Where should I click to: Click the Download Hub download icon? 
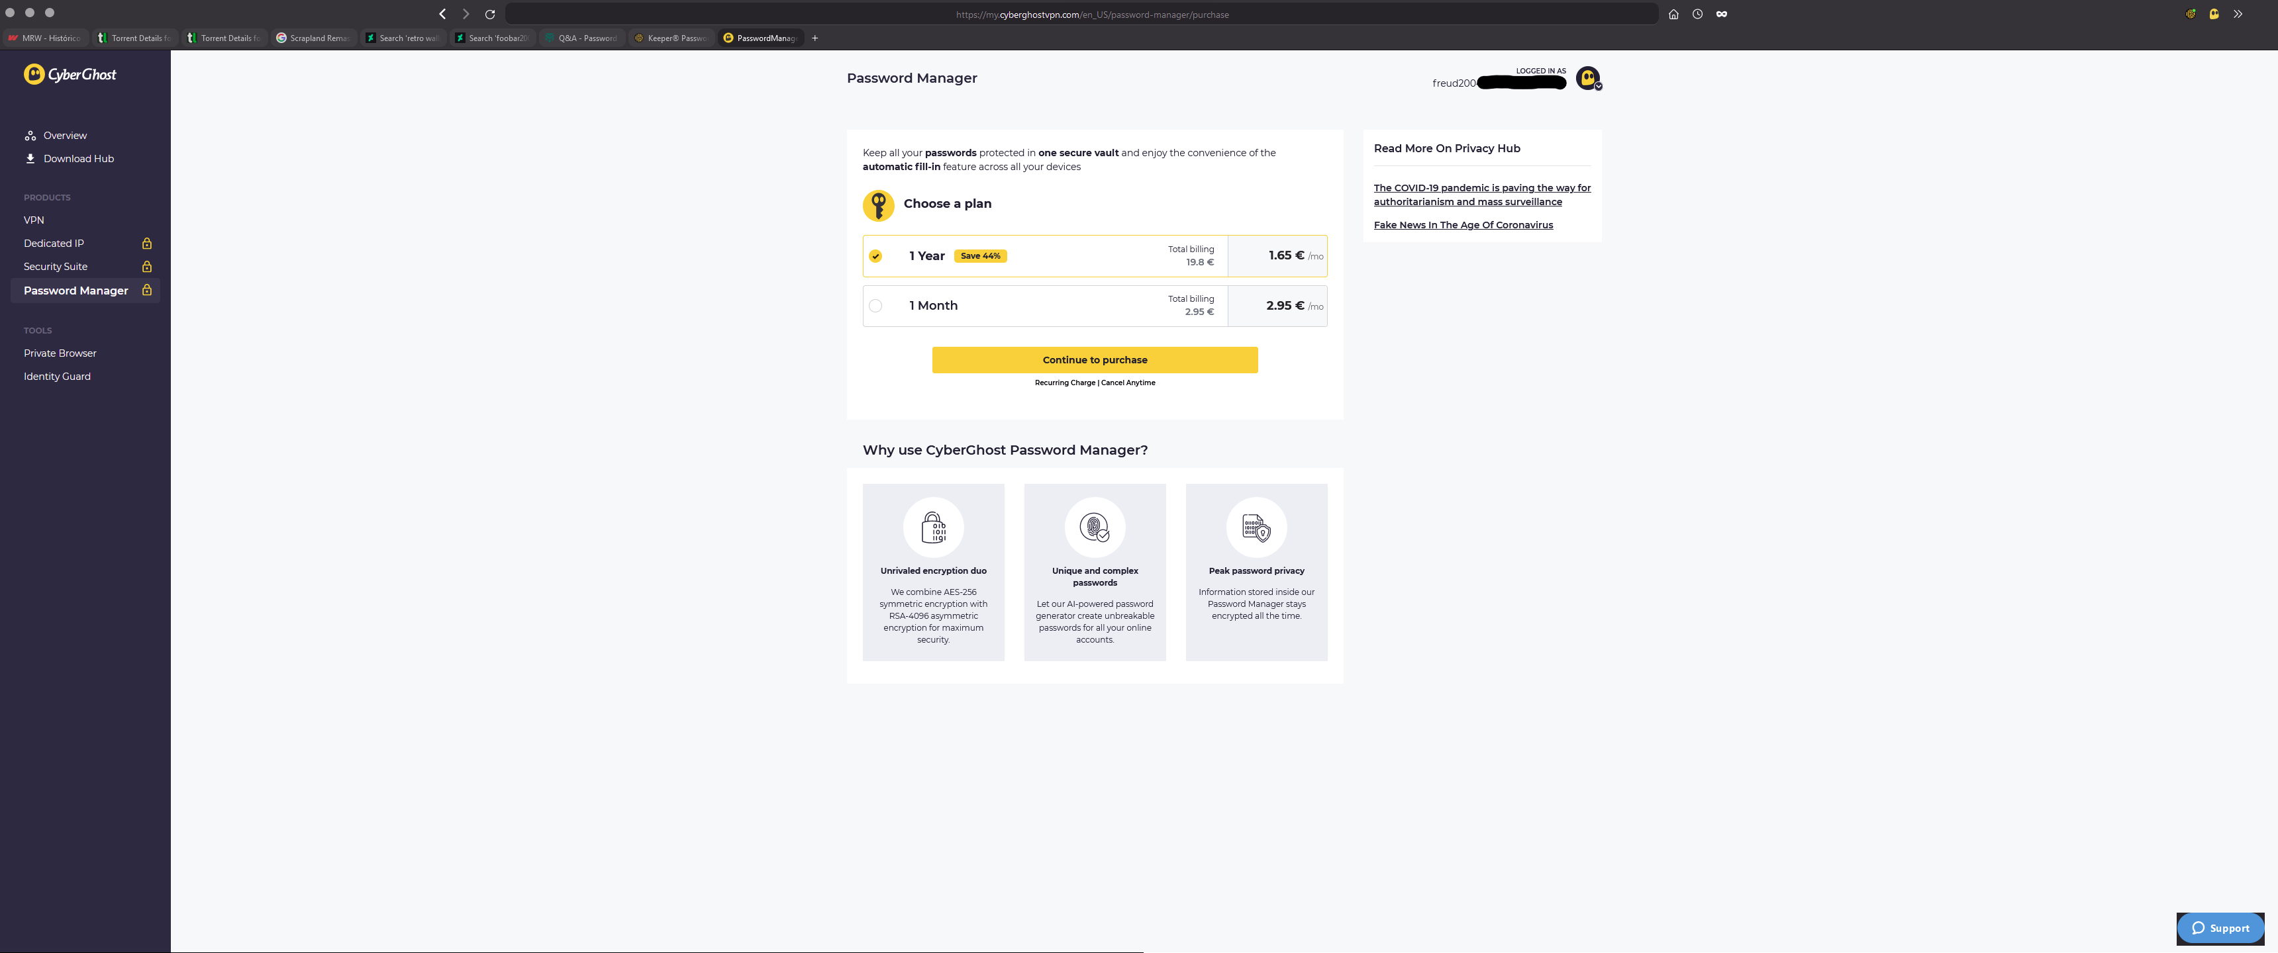point(30,159)
